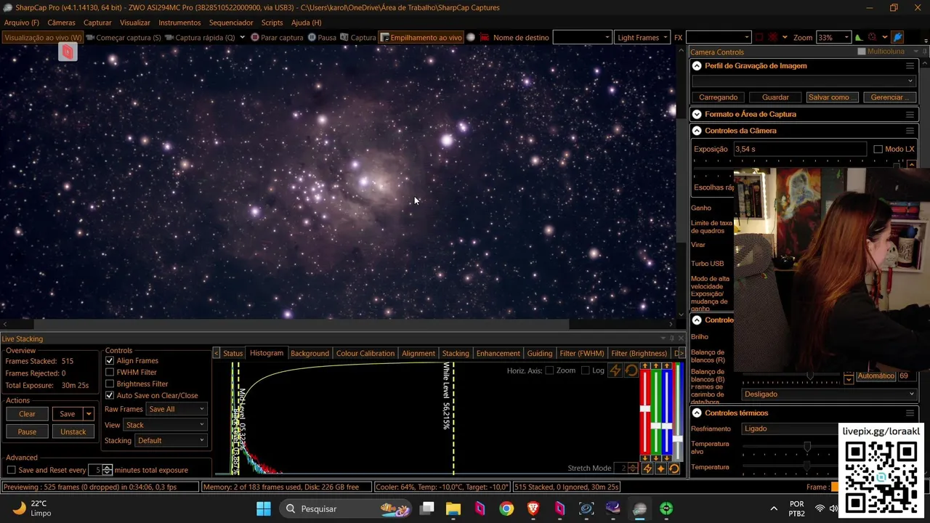Image resolution: width=930 pixels, height=523 pixels.
Task: Click the Clear button in Actions
Action: point(27,414)
